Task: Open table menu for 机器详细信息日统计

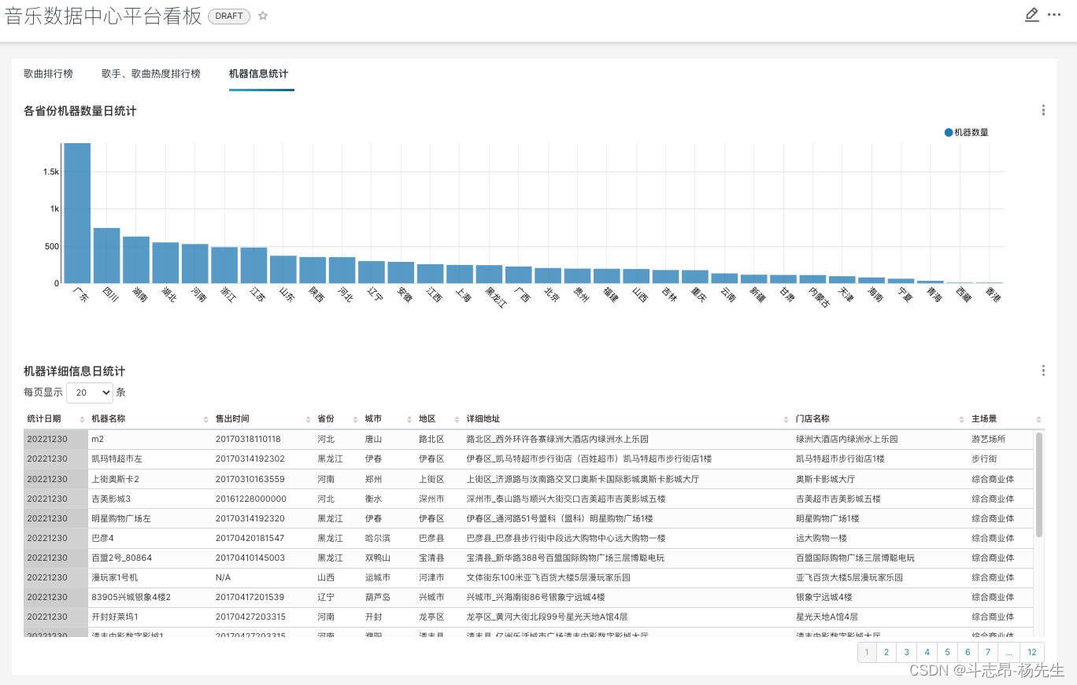Action: 1043,370
